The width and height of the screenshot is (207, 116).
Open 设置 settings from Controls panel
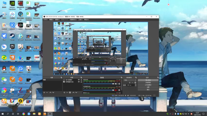[x=148, y=87]
